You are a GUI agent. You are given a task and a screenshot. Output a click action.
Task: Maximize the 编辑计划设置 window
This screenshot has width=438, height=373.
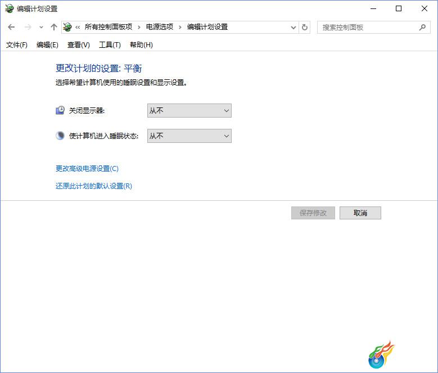[x=399, y=8]
